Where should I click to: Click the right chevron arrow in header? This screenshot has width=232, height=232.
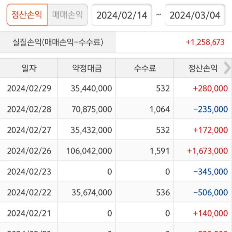click(x=227, y=68)
